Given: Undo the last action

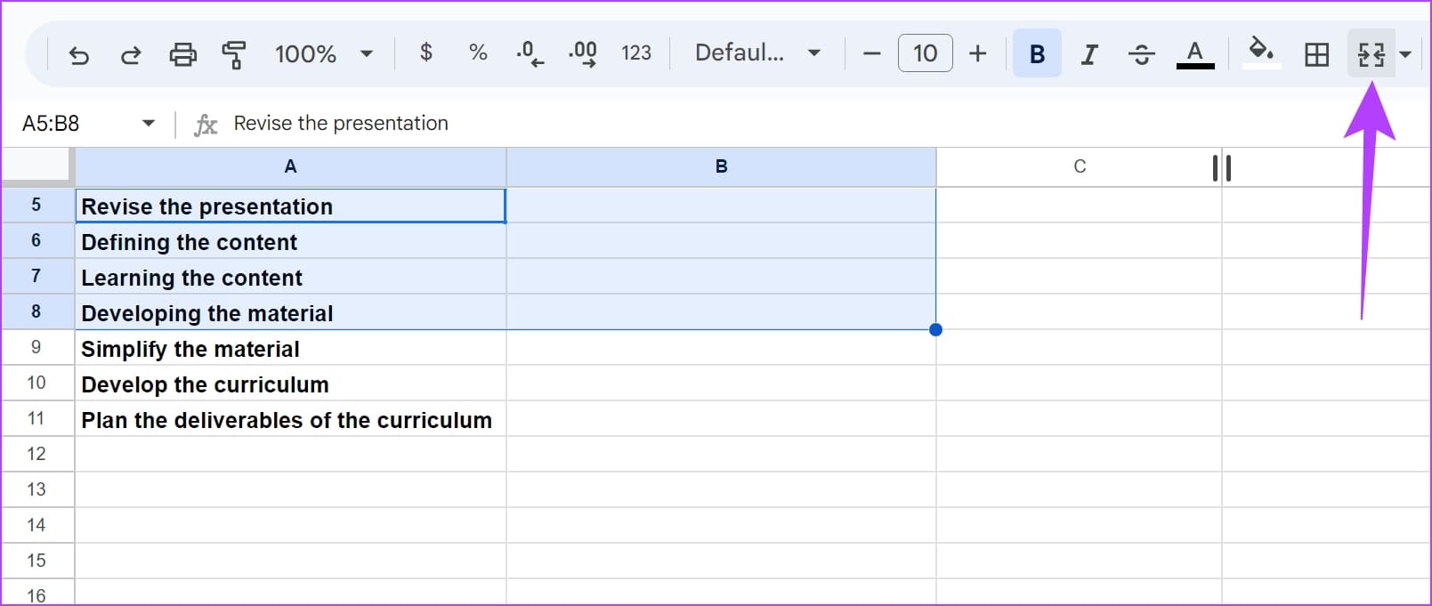Looking at the screenshot, I should coord(78,54).
